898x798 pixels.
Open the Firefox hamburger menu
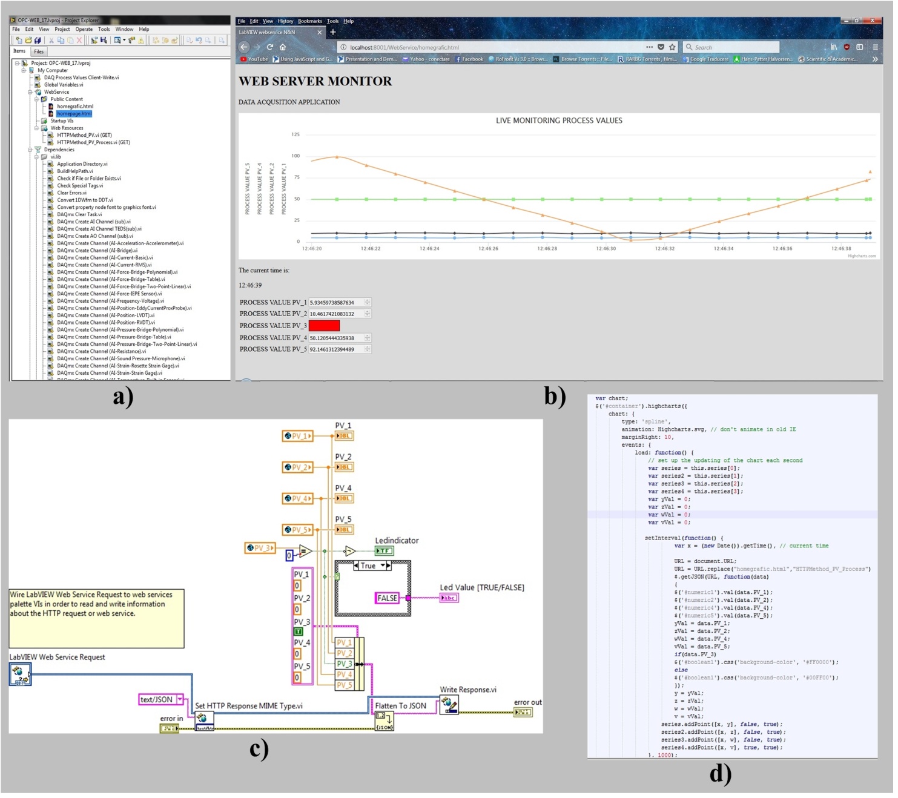click(875, 47)
